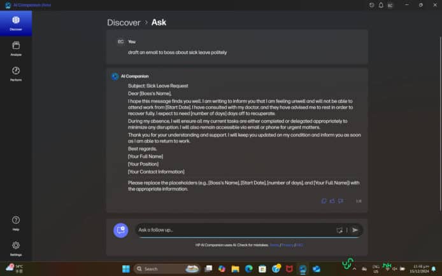Focus the Ask a follow up input field
The height and width of the screenshot is (276, 442).
236,230
